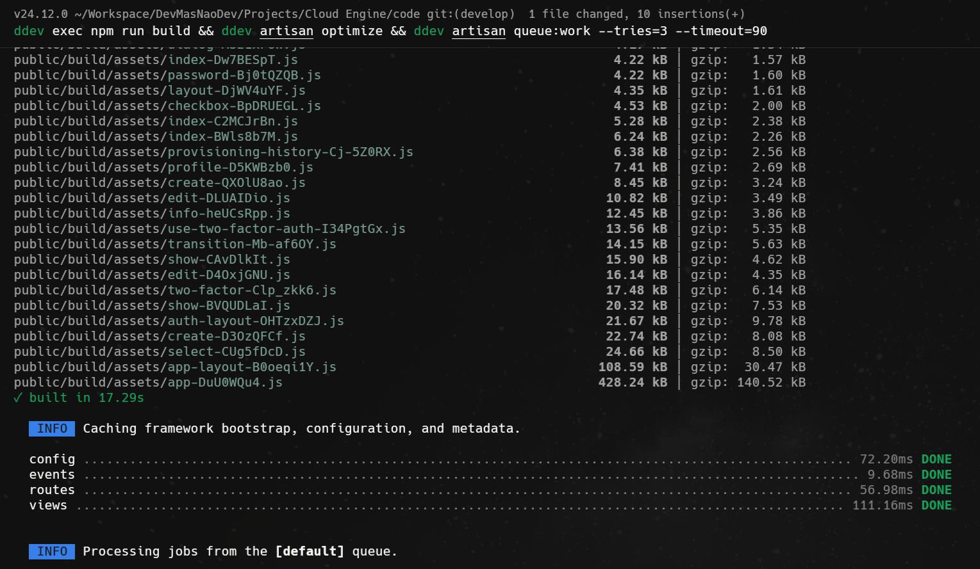Select the two-factor-Clp_zkk6.js entry

tap(174, 290)
